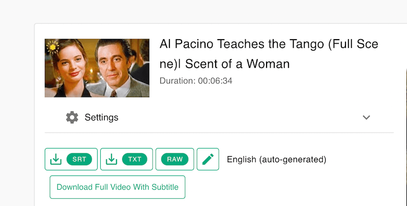This screenshot has height=206, width=407.
Task: Open the Al Pacino Tango video thumbnail
Action: (97, 68)
